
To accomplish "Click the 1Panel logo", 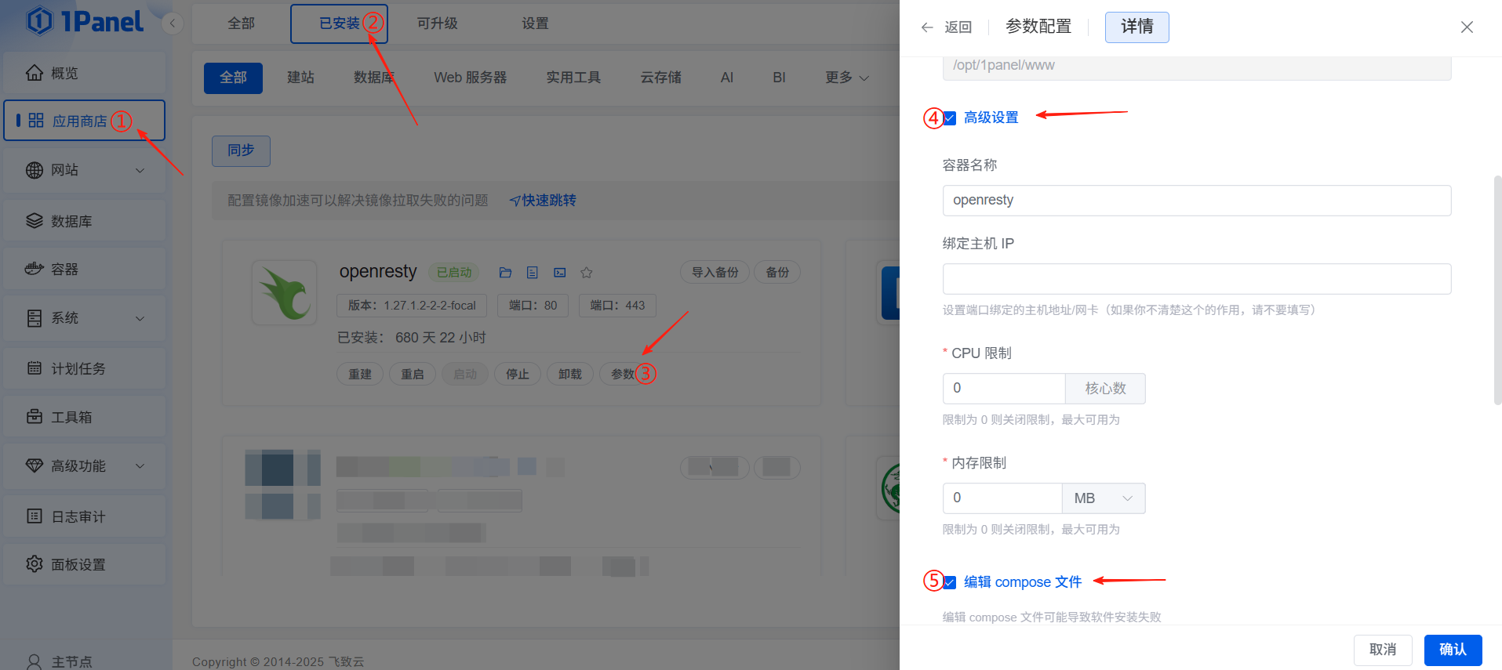I will tap(85, 22).
